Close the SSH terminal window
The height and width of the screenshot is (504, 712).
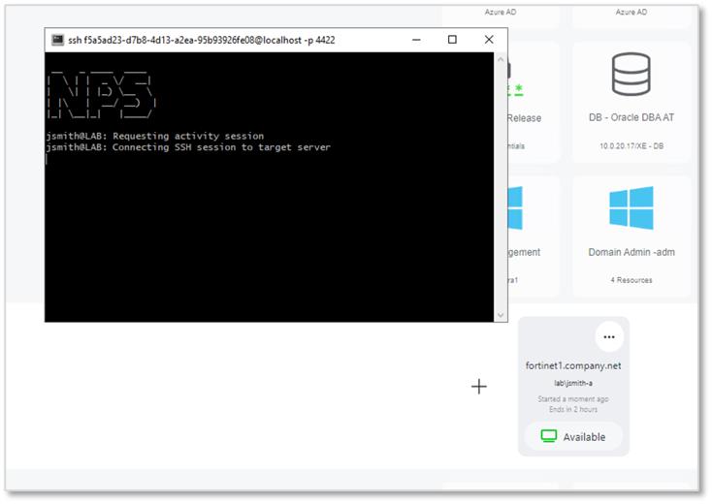pos(489,40)
